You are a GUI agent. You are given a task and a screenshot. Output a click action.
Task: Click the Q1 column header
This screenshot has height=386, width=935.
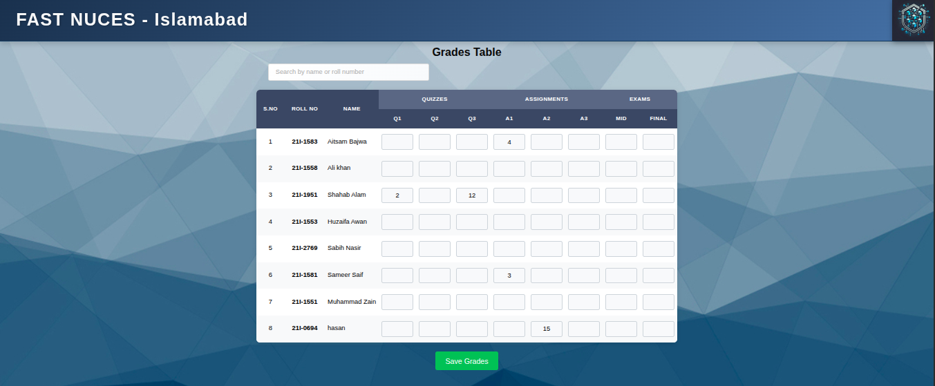397,119
